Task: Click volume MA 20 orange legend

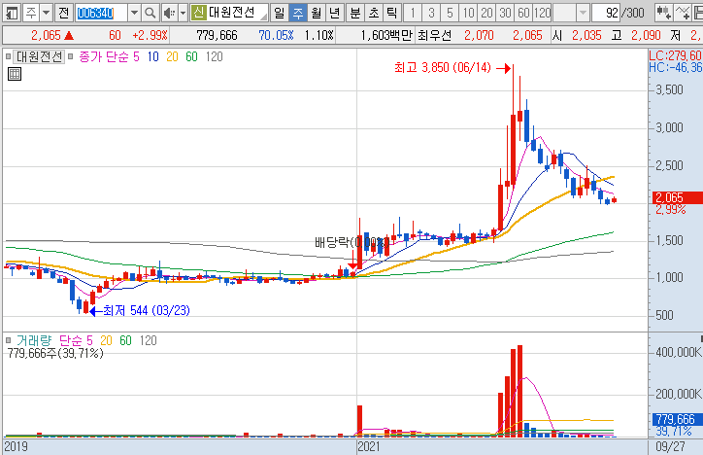Action: coord(106,340)
